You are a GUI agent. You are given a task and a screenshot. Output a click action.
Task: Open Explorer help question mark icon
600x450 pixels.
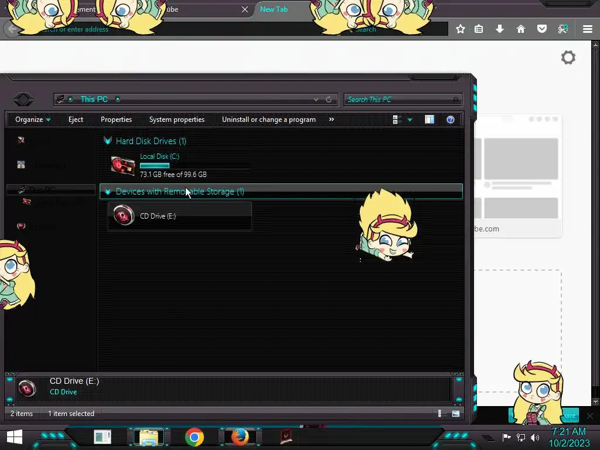click(x=451, y=120)
